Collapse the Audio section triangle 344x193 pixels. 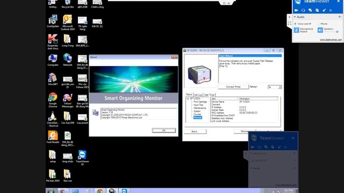295,17
